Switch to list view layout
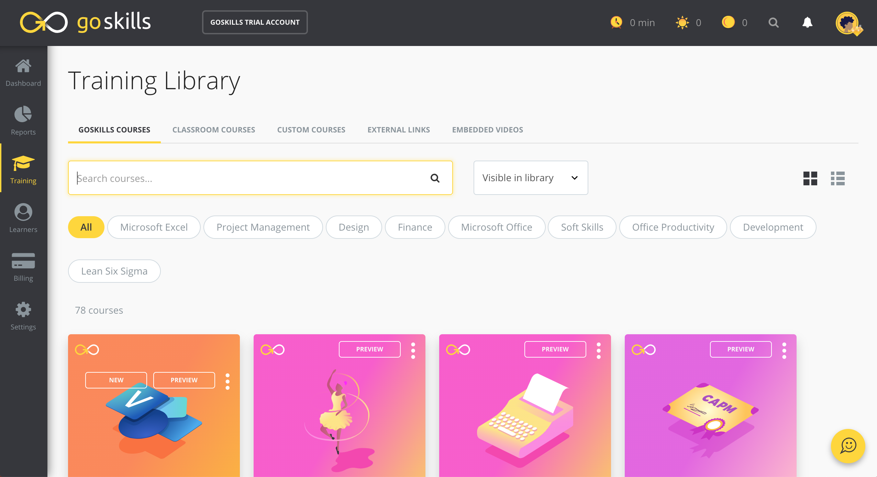Screen dimensions: 877x477 pyautogui.click(x=837, y=178)
